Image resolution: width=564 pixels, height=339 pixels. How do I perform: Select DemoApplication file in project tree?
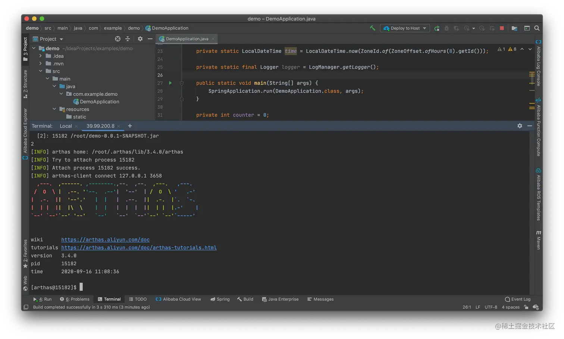[x=99, y=102]
